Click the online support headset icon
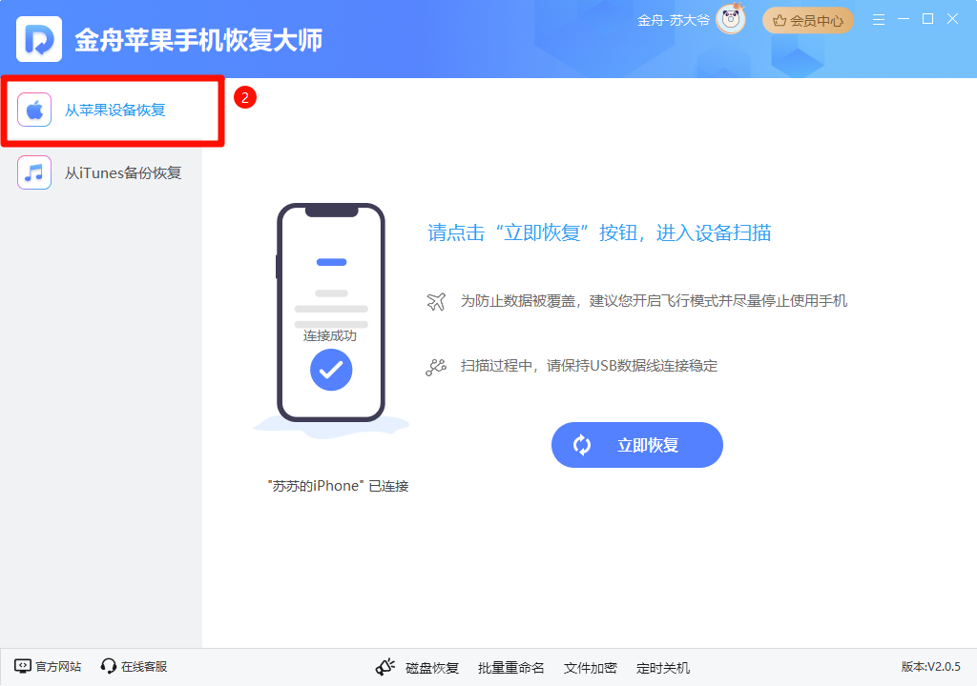Viewport: 977px width, 686px height. tap(108, 666)
